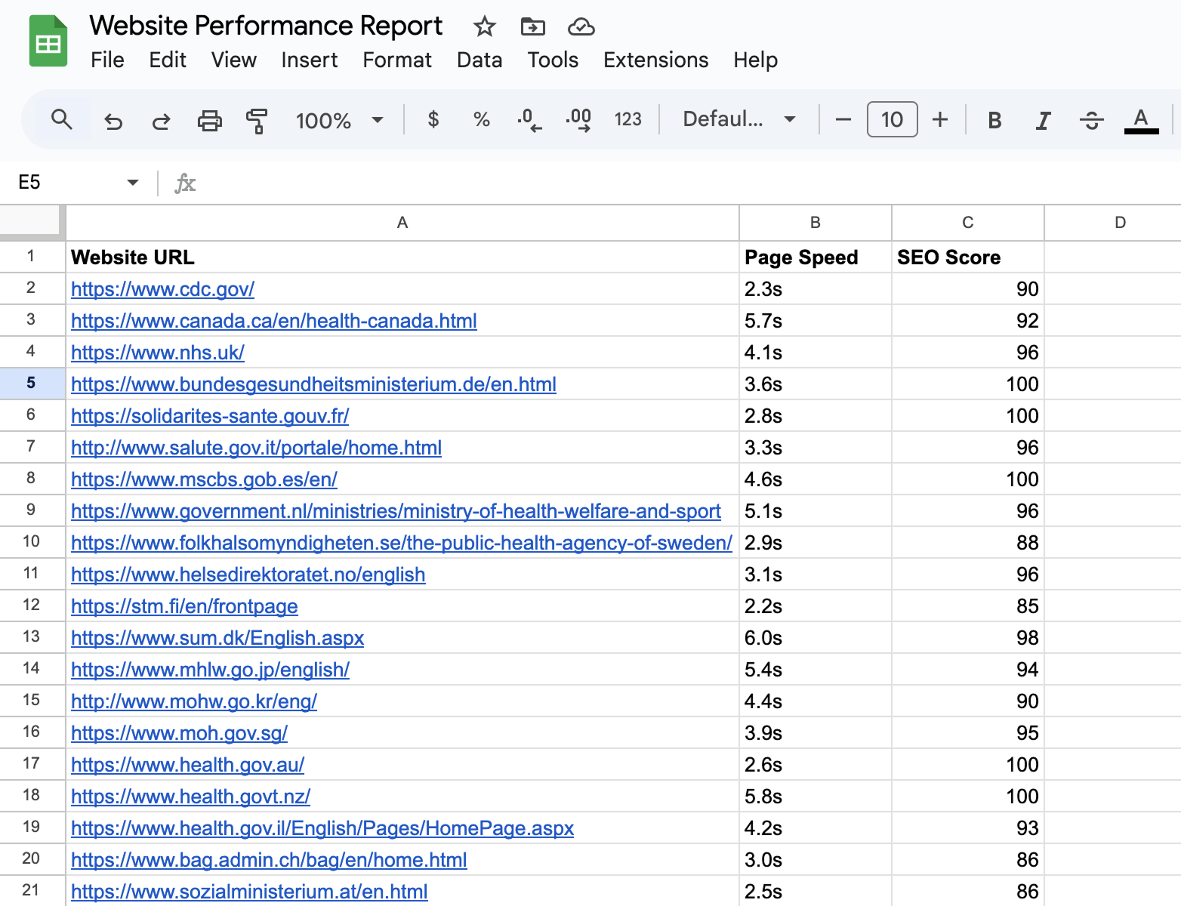
Task: Star the Website Performance Report spreadsheet
Action: point(483,26)
